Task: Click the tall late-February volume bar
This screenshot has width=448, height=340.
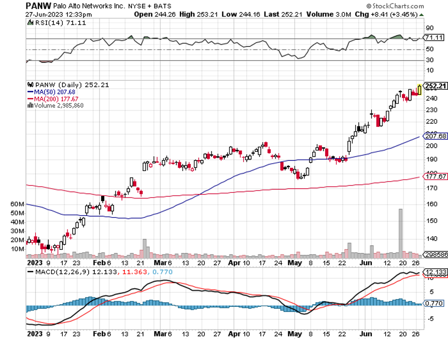Action: pyautogui.click(x=145, y=248)
